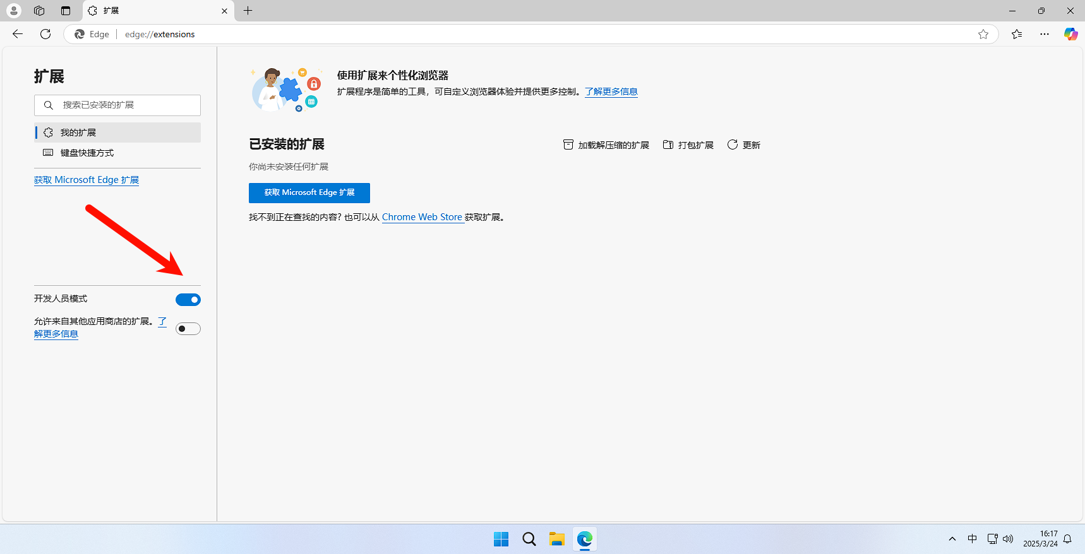Refresh the page with reload icon
The height and width of the screenshot is (554, 1085).
click(x=45, y=34)
